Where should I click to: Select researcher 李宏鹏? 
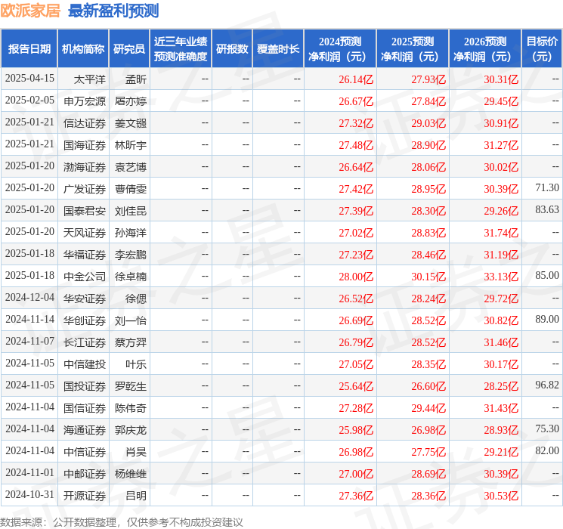point(130,255)
